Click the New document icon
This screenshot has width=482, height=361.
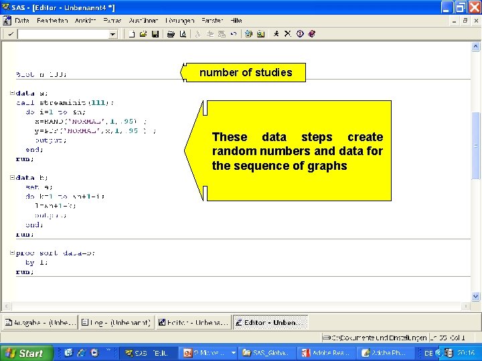132,34
